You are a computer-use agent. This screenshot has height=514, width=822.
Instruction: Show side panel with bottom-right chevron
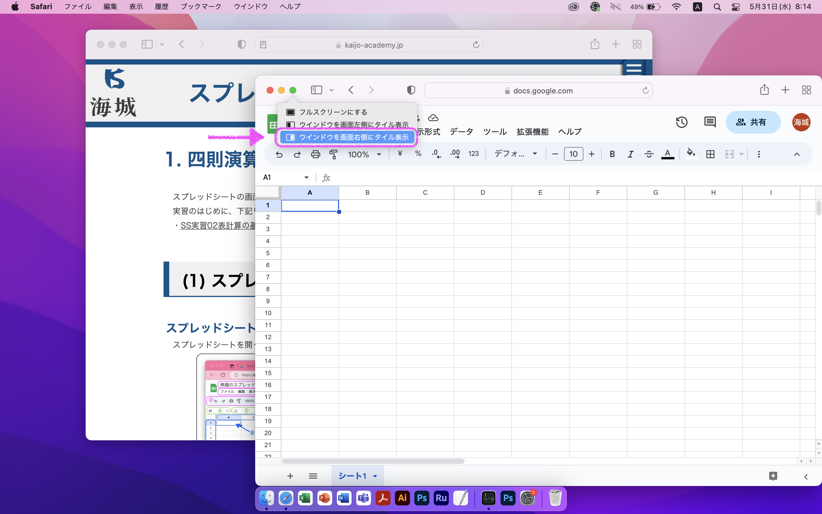806,477
